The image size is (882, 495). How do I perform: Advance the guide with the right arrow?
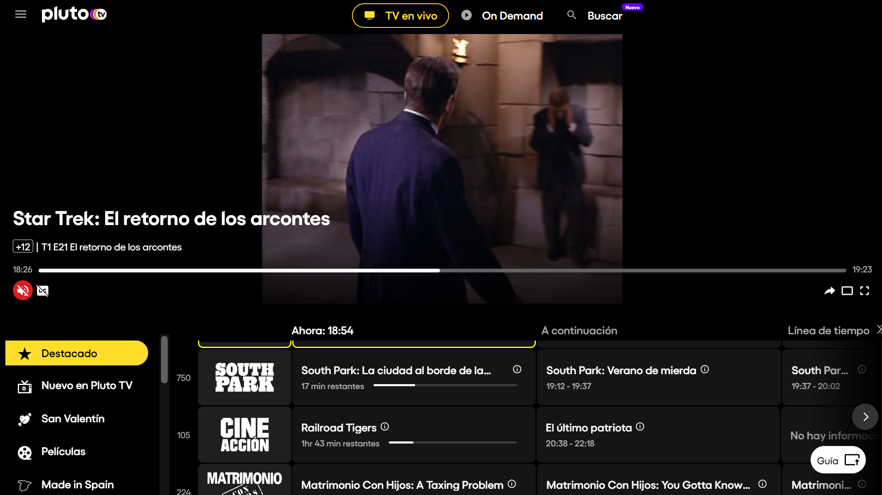[865, 417]
